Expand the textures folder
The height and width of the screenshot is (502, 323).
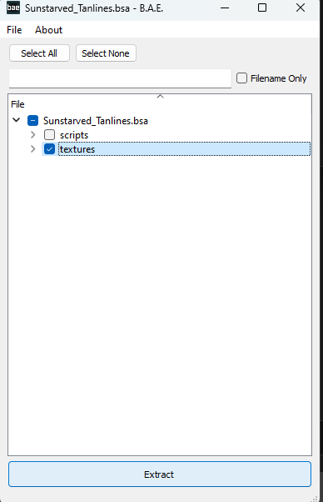click(x=33, y=149)
